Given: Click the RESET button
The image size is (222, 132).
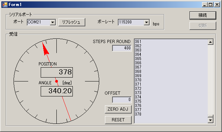Looking at the screenshot, I should (118, 120).
